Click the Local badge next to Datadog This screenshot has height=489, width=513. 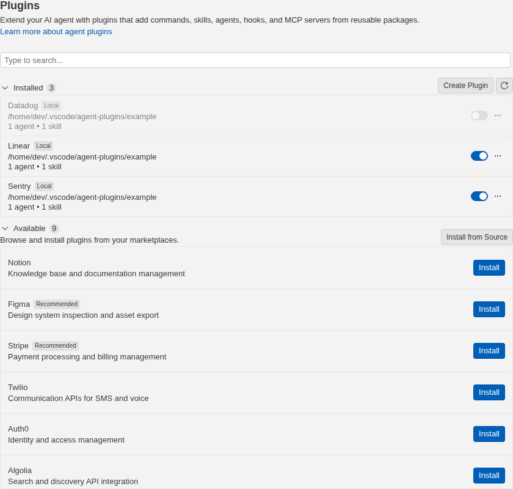click(51, 106)
